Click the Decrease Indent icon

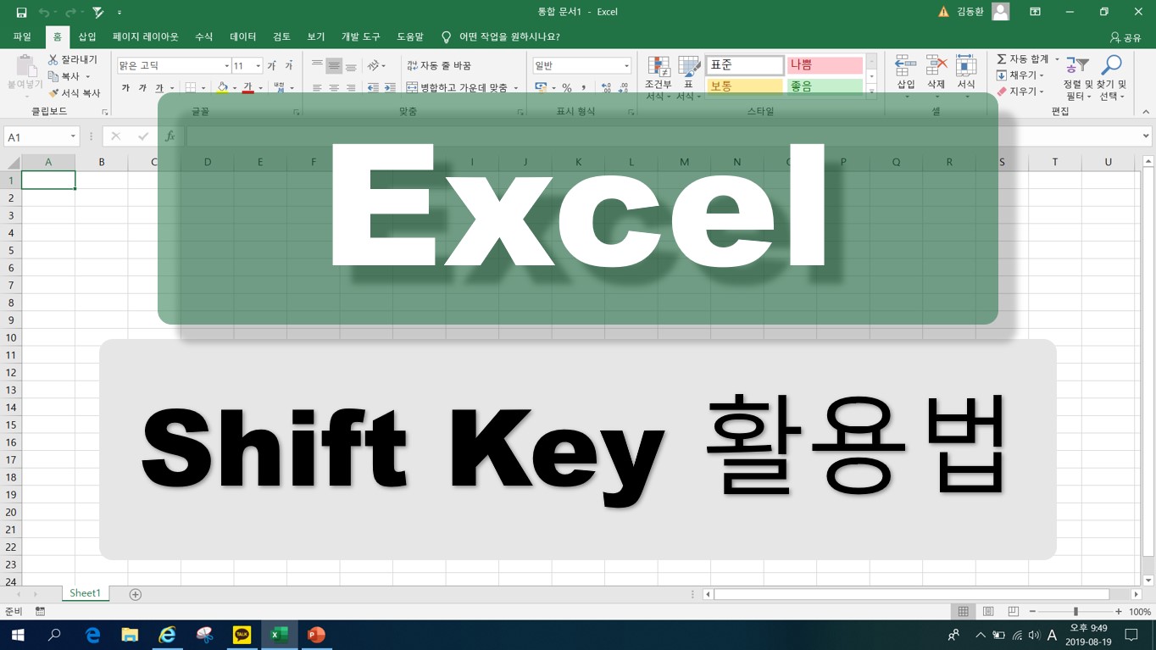[x=373, y=87]
